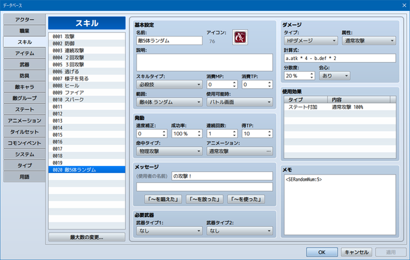Select skill 0009 ファイア

(87, 93)
